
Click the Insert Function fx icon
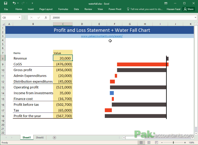(x=46, y=18)
